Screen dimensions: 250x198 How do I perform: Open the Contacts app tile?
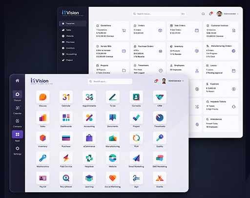(x=136, y=97)
